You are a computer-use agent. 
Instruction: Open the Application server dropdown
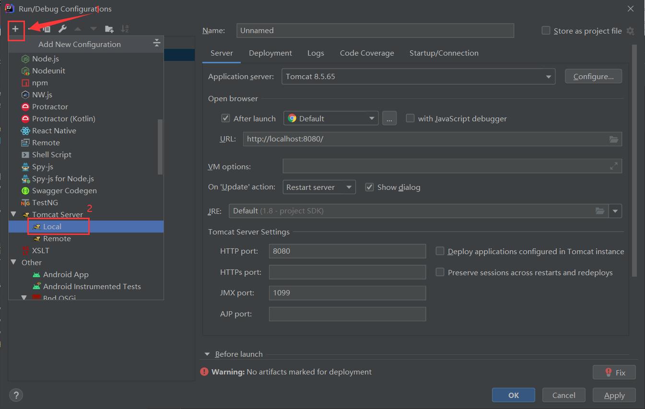[419, 76]
